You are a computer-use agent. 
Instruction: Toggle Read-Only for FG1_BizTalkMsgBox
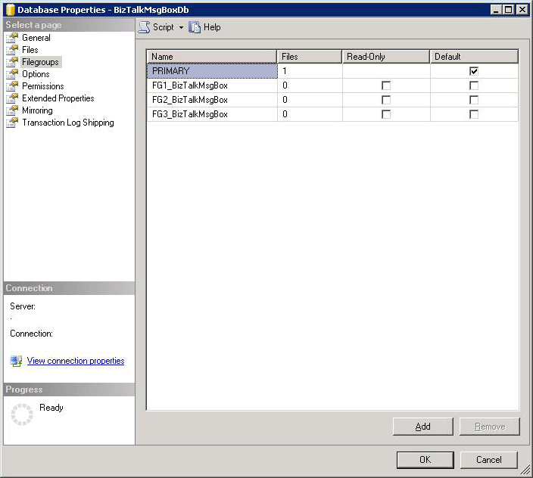point(386,85)
